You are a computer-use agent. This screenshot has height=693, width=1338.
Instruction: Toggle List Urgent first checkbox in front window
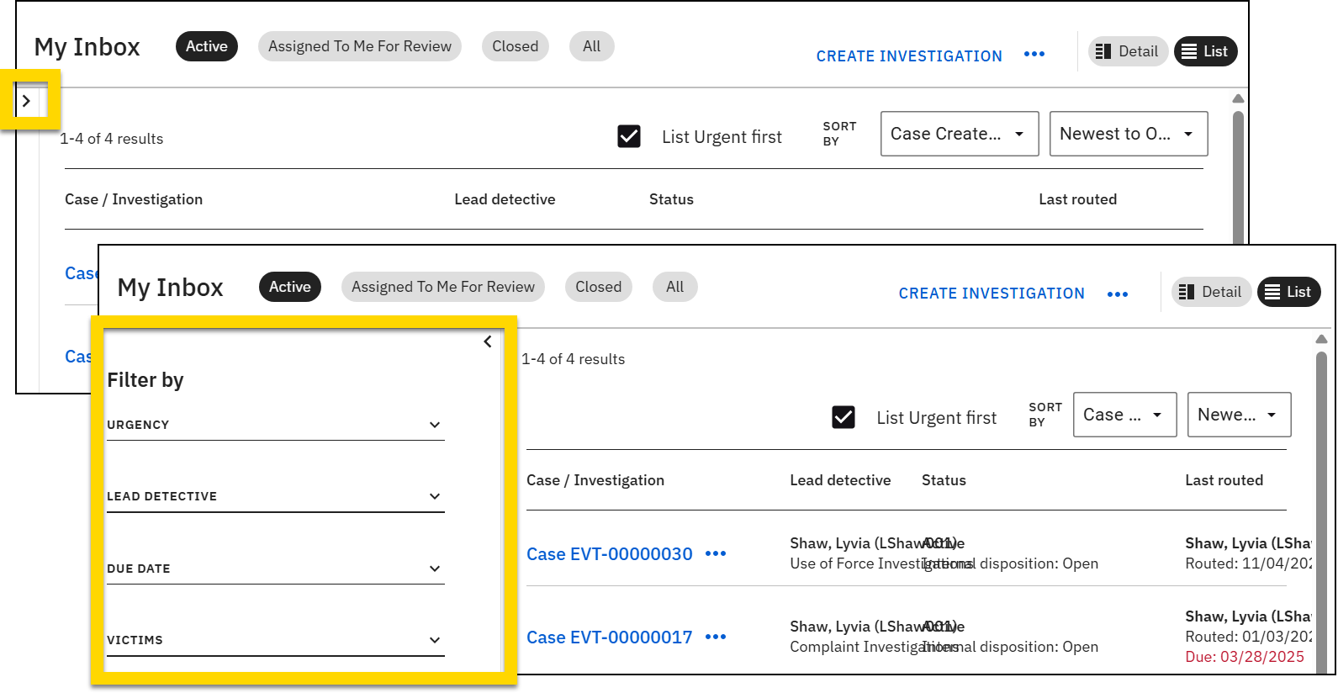[x=844, y=417]
